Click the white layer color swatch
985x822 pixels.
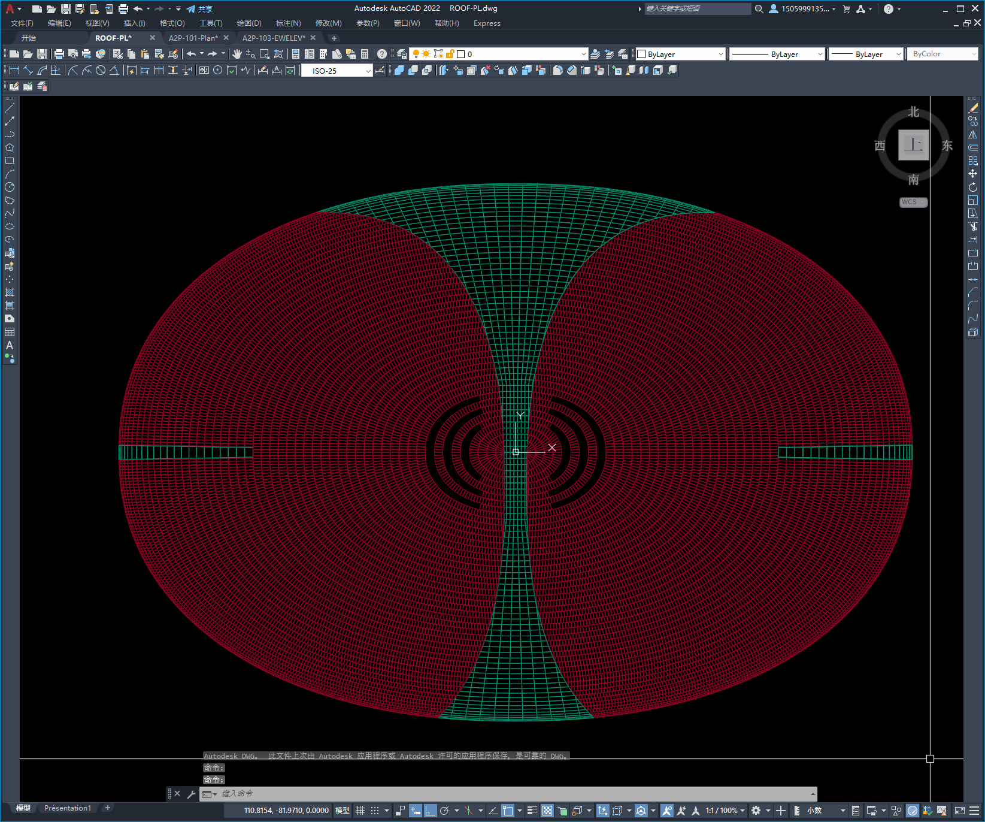coord(461,54)
